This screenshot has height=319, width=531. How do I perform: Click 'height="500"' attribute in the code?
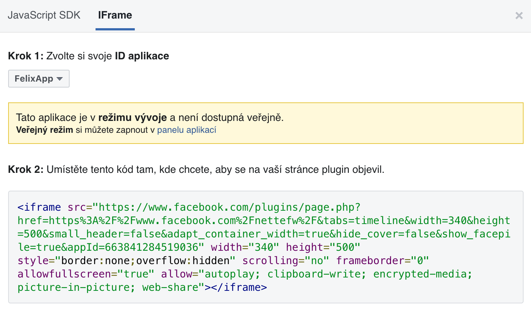(323, 247)
